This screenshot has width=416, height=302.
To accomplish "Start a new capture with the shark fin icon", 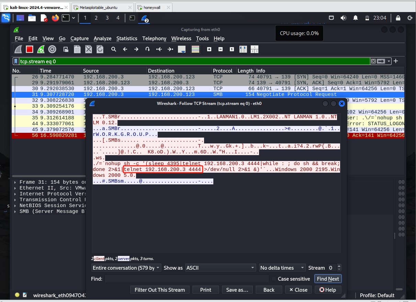I will coord(19,49).
